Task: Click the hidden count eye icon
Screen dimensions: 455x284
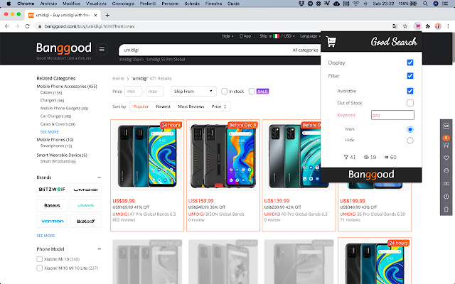Action: pos(366,158)
